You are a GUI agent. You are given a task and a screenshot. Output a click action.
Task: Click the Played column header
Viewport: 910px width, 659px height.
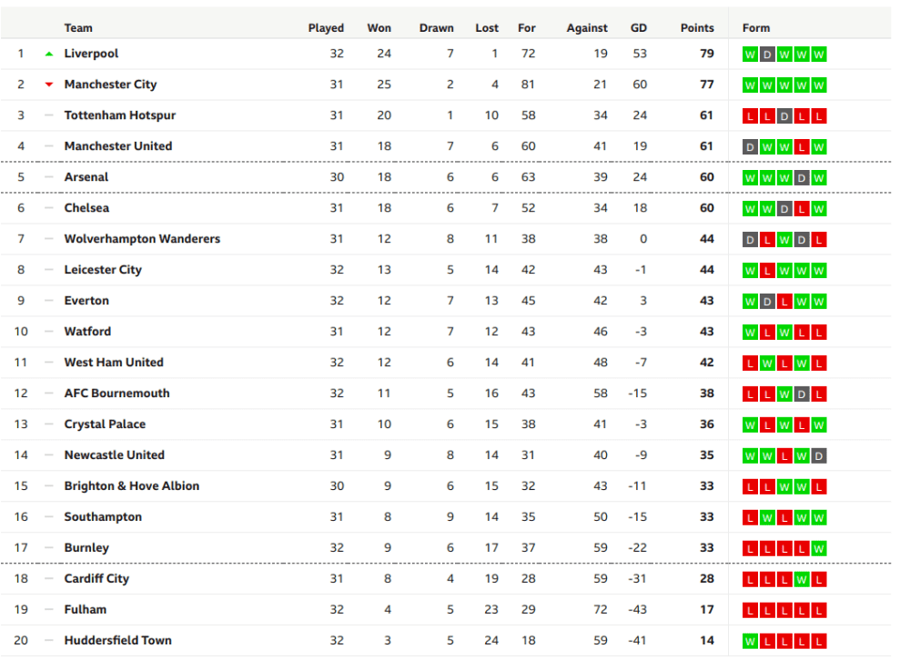coord(326,28)
